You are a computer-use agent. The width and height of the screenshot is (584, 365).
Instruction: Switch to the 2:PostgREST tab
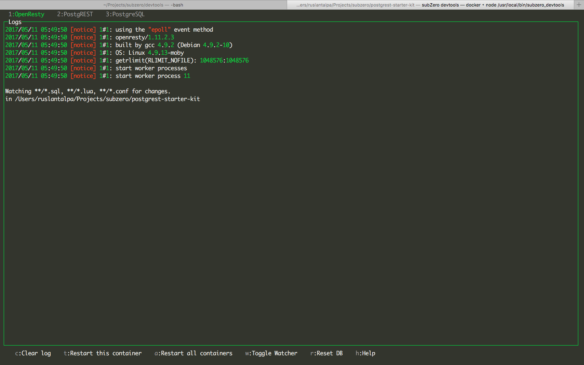(x=75, y=14)
